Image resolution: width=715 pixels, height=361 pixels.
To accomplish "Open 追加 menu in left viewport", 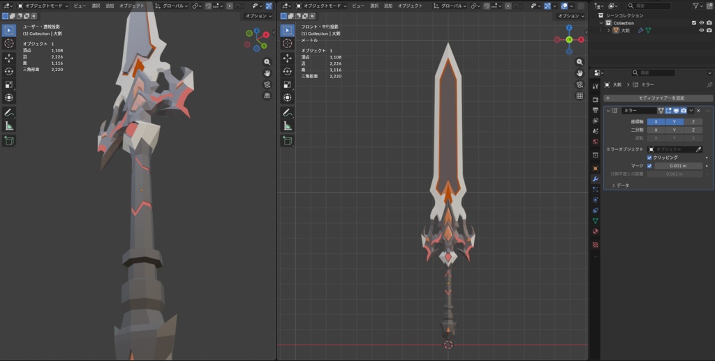I will pos(110,6).
